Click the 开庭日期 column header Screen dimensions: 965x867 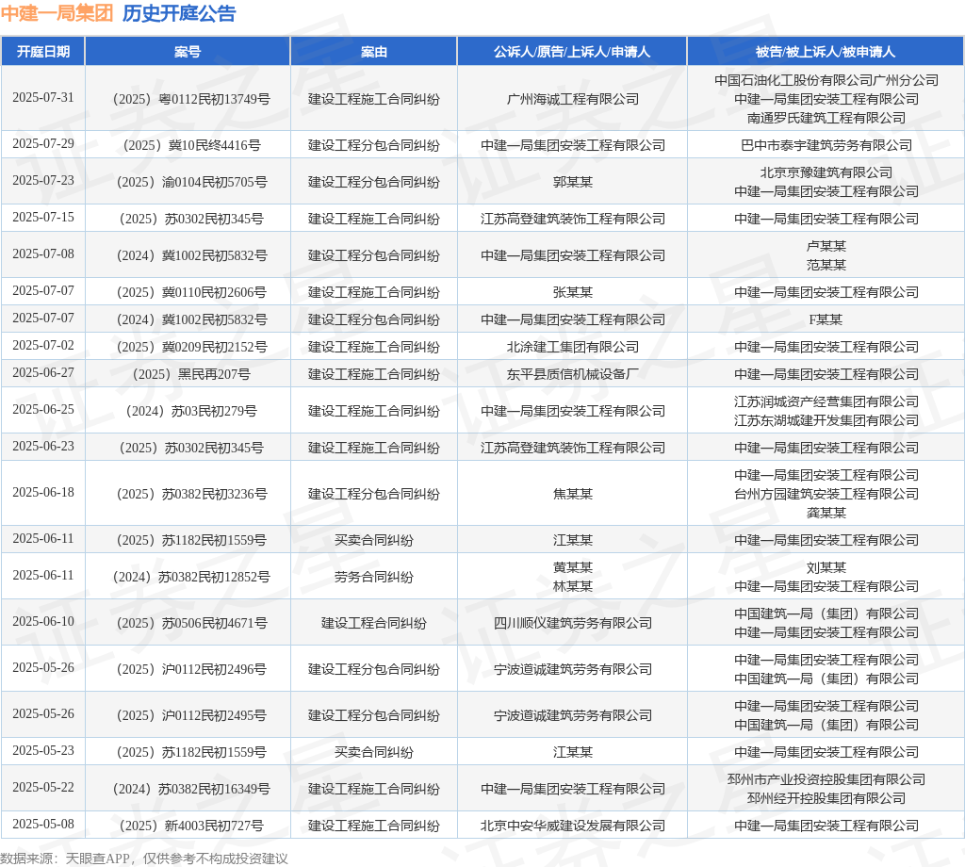click(43, 52)
